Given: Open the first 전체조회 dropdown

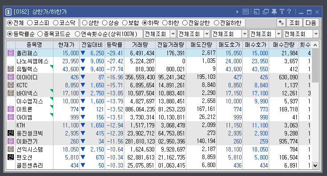Looking at the screenshot, I should pyautogui.click(x=160, y=34).
